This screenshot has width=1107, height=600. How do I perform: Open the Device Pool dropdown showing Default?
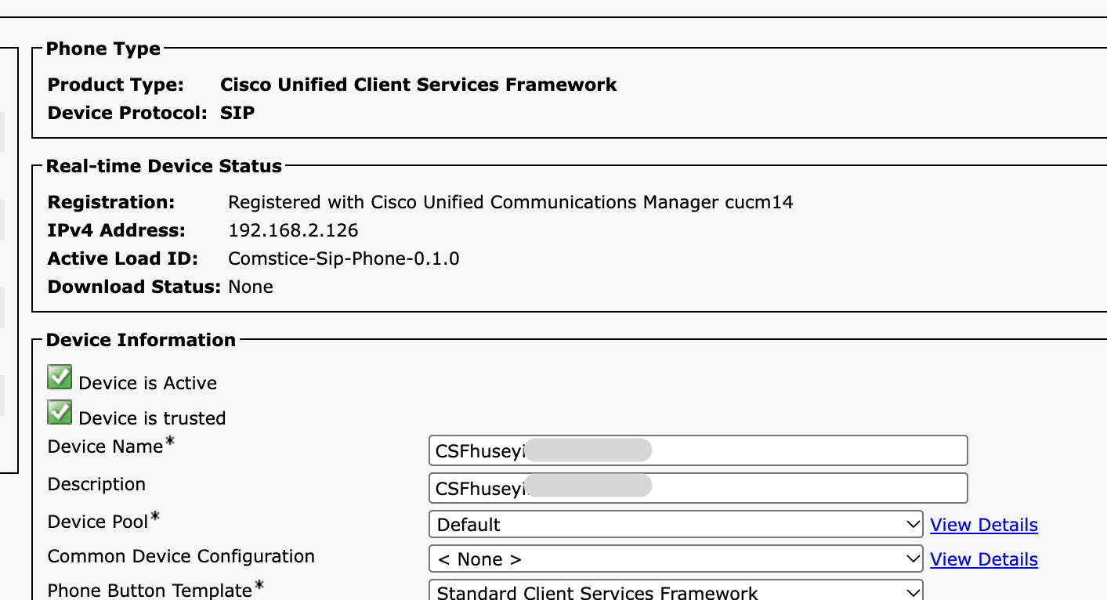[676, 525]
